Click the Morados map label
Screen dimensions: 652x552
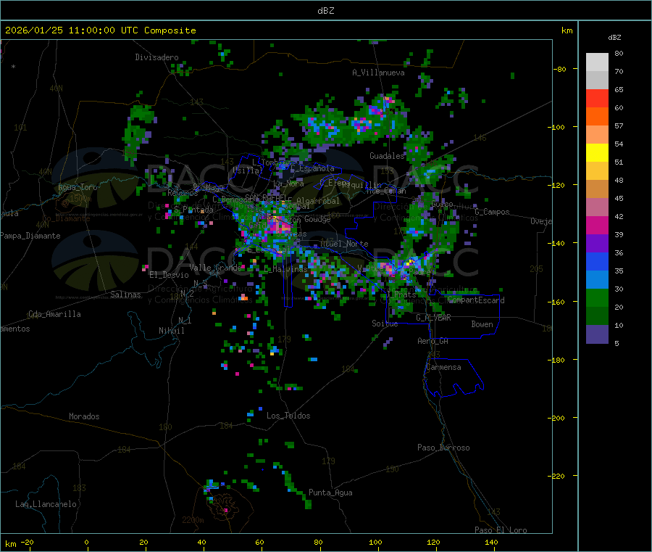coord(85,416)
